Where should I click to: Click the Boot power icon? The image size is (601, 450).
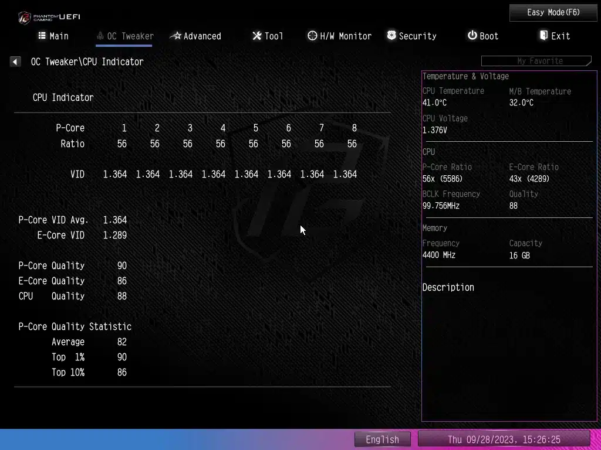click(x=472, y=36)
